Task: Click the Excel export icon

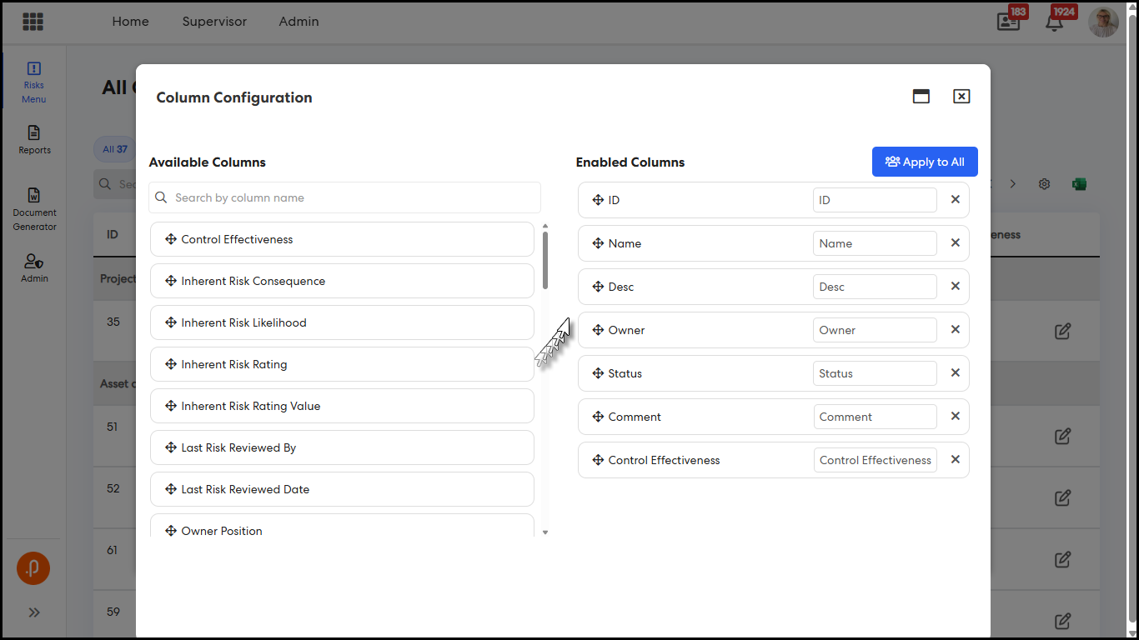Action: pos(1079,184)
